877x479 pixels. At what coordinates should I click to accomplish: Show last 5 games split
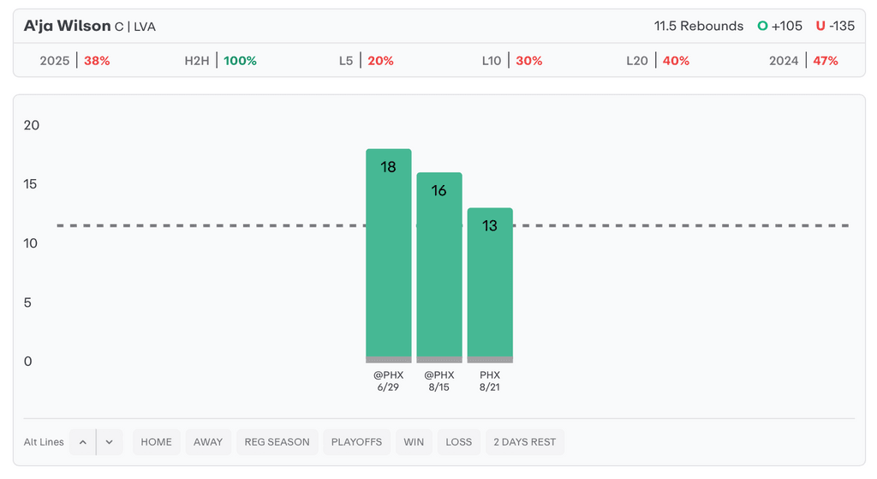click(x=366, y=61)
